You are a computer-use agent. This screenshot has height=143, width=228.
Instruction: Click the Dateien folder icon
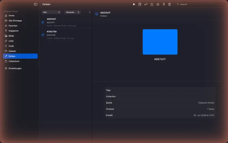point(6,51)
